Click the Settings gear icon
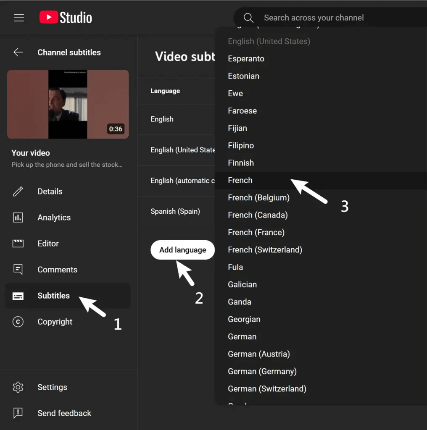 (x=18, y=387)
